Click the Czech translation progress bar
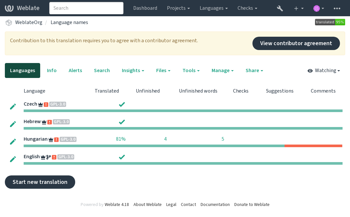Viewport: 350px width, 217px height. [183, 111]
